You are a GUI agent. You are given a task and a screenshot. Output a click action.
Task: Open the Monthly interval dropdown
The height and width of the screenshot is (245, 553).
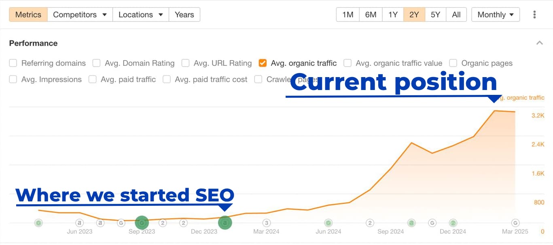tap(496, 15)
